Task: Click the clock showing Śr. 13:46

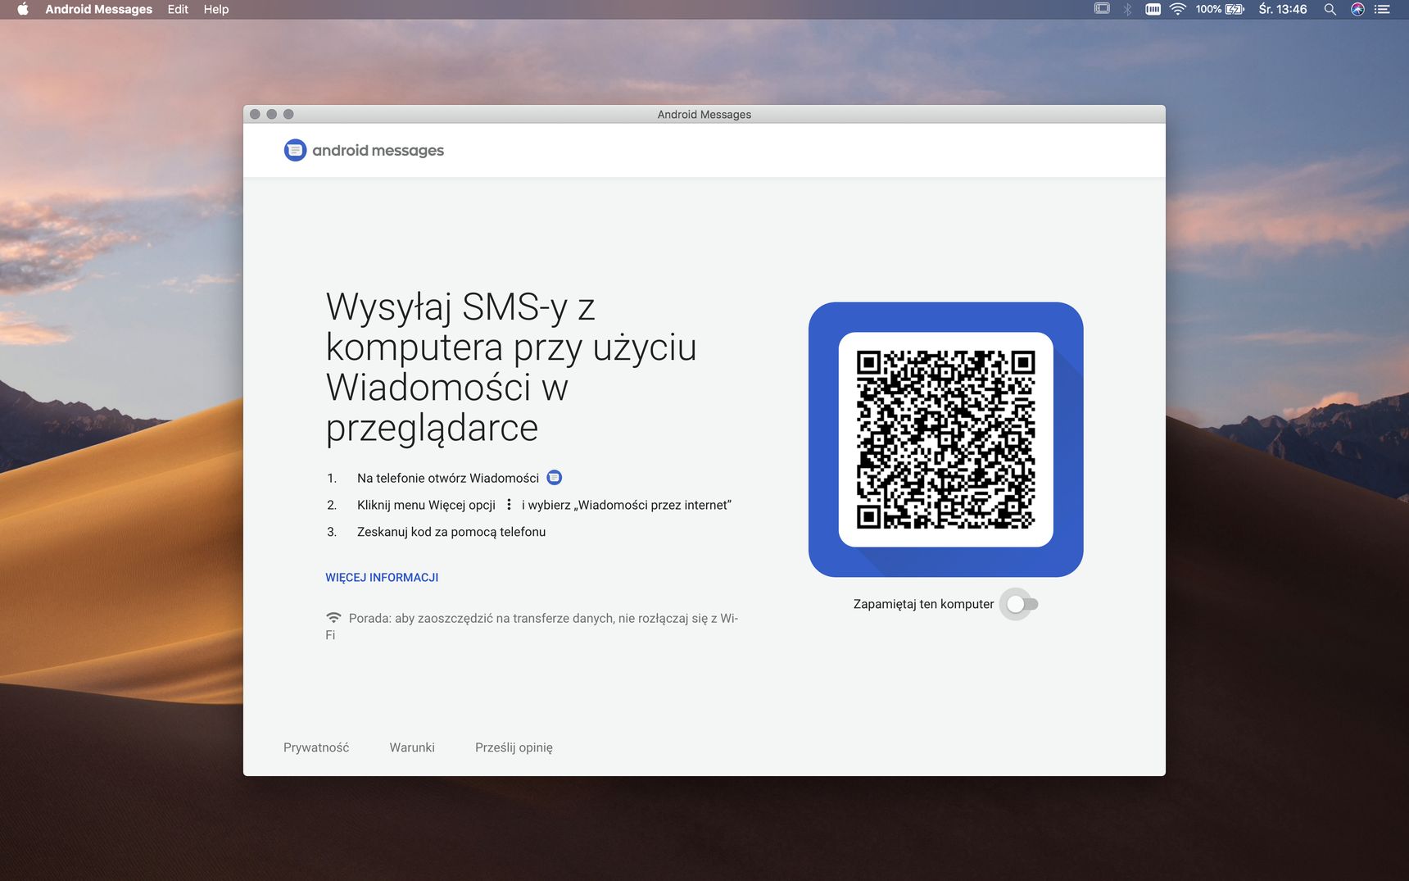Action: [x=1283, y=9]
